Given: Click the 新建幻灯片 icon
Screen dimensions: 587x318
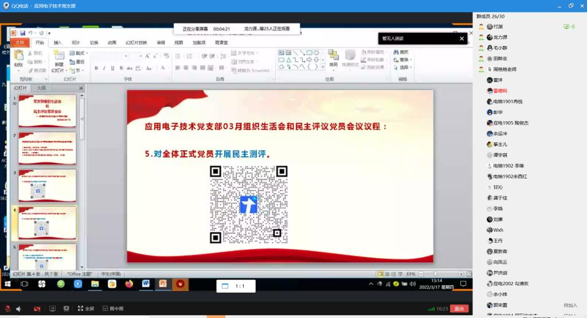Looking at the screenshot, I should (x=58, y=57).
